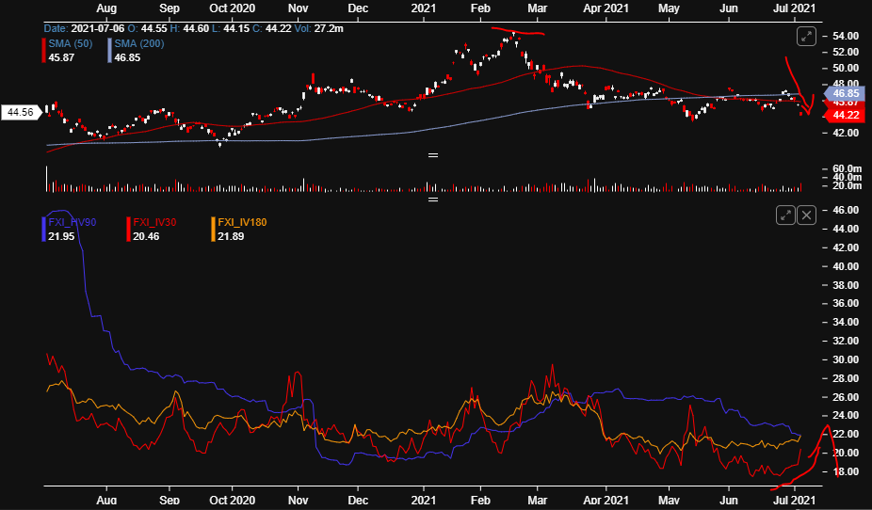Click the 54.00 price axis label

[846, 36]
